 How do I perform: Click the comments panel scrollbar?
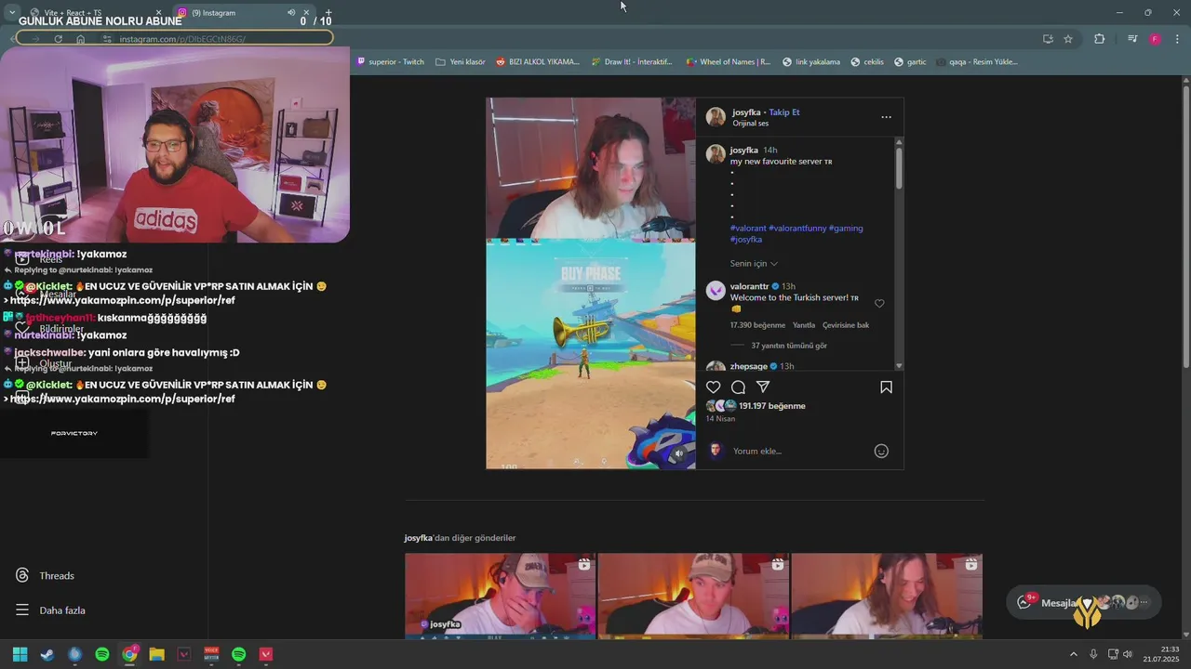point(899,167)
